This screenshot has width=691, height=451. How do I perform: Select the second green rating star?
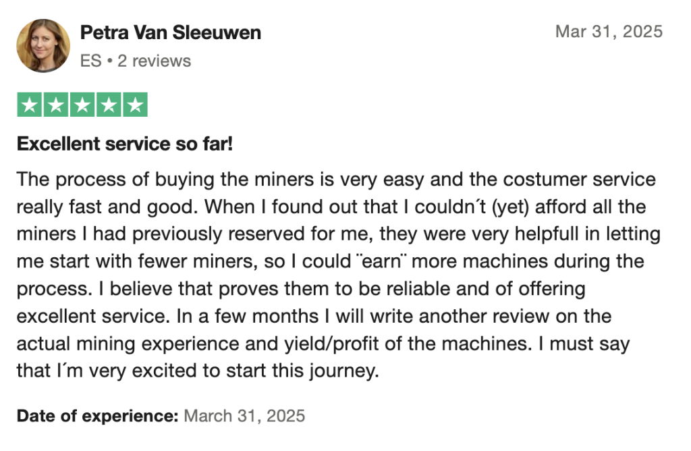click(x=56, y=105)
